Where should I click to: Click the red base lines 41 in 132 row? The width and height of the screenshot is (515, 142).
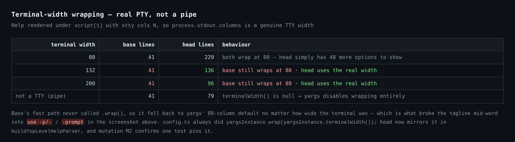click(151, 70)
